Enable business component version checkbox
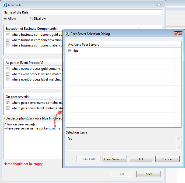Viewport: 185px width, 183px height. click(8, 40)
